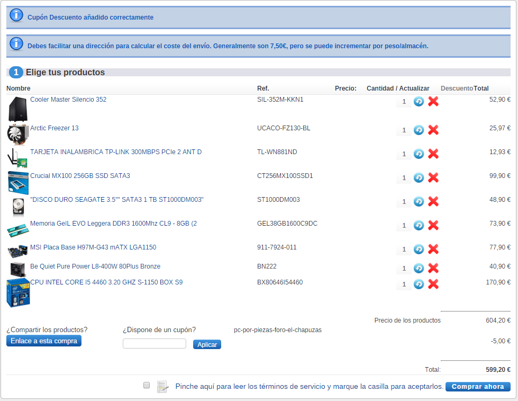
Task: Open TARJETA INALAMBRICA TP-LINK product link
Action: (x=116, y=152)
